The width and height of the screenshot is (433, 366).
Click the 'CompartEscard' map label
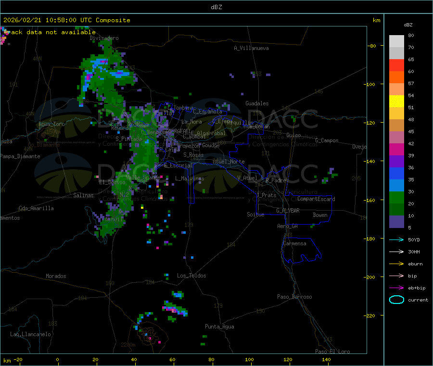[x=316, y=199]
